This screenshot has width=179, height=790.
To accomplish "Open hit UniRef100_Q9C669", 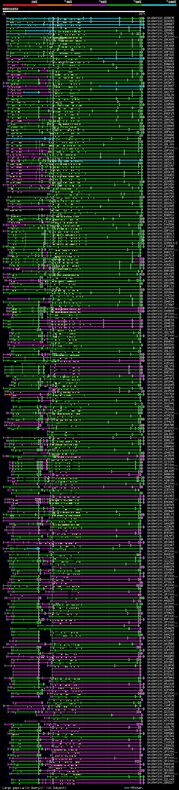I will click(x=161, y=40).
